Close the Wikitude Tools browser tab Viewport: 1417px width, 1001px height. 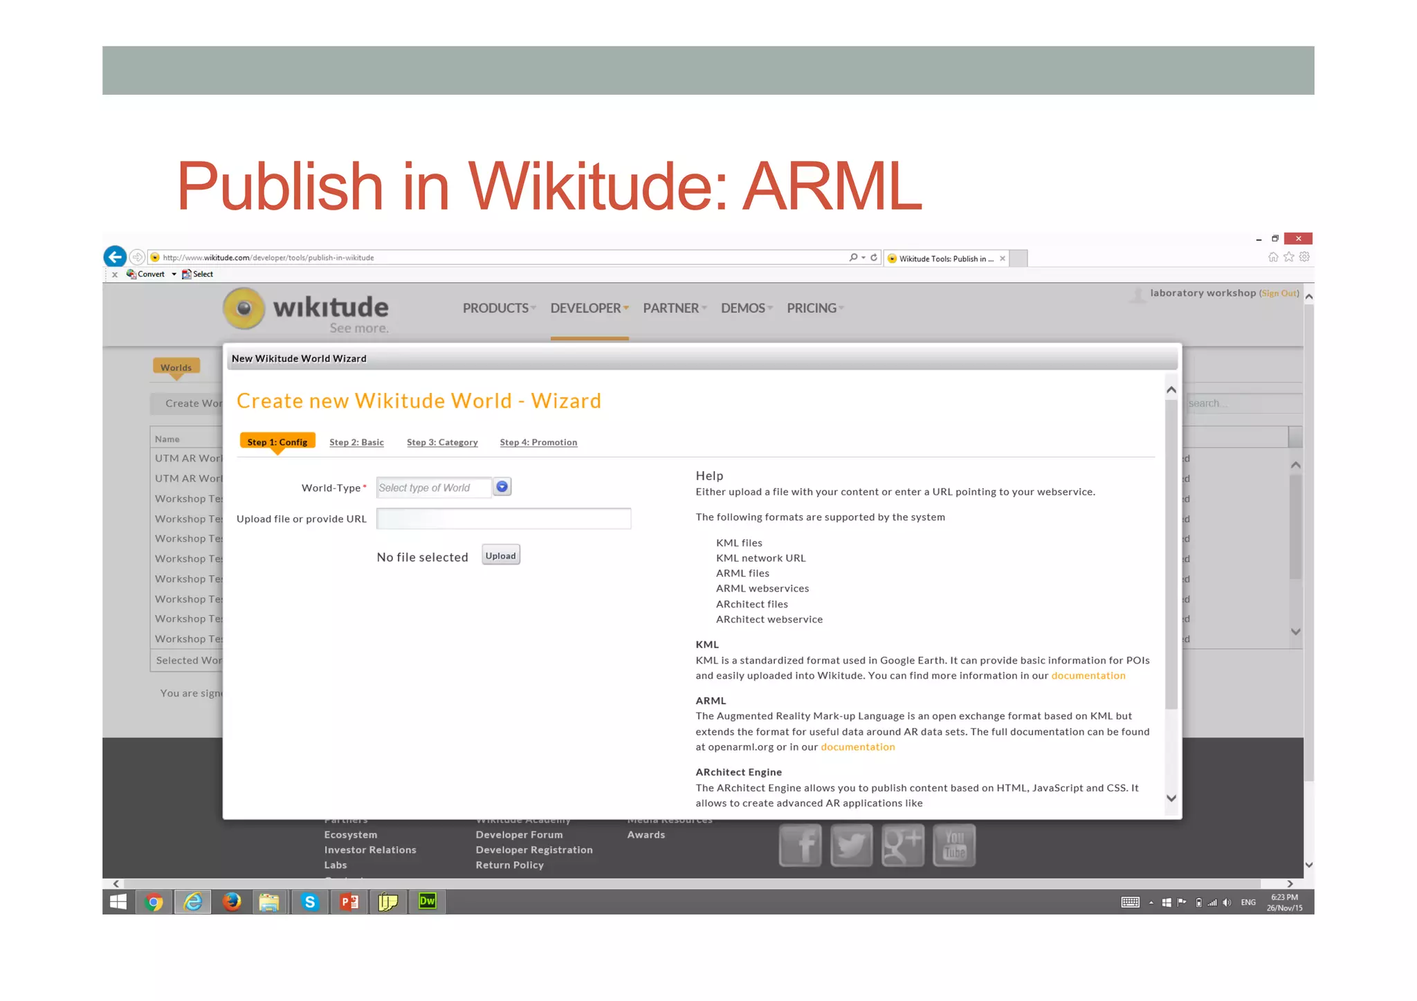1003,259
